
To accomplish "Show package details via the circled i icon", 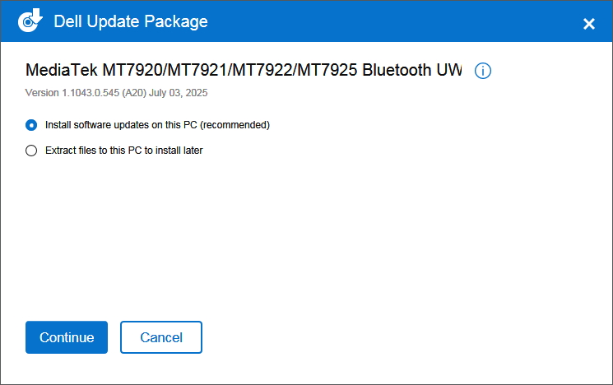I will pos(483,71).
